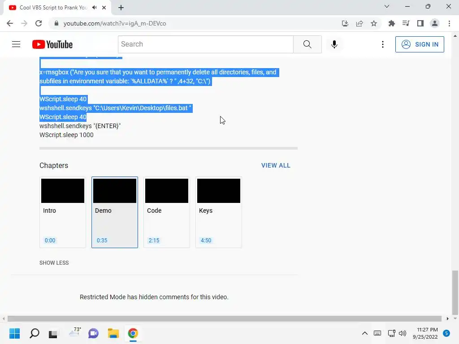Open the volume tray icon

[x=403, y=333]
